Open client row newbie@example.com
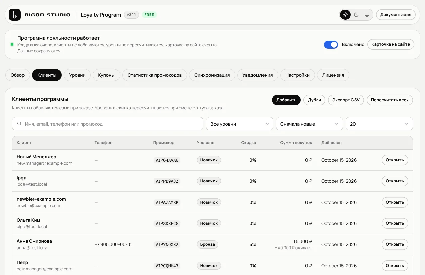425x275 pixels. tap(395, 202)
